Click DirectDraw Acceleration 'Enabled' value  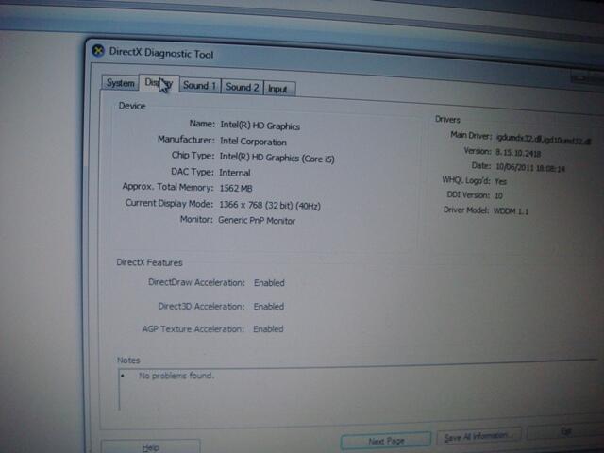click(x=269, y=283)
